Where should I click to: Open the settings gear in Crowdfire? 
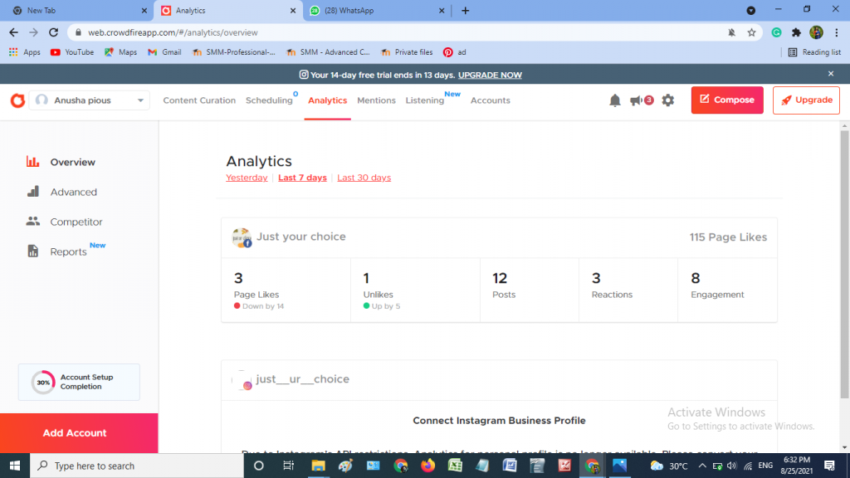668,100
